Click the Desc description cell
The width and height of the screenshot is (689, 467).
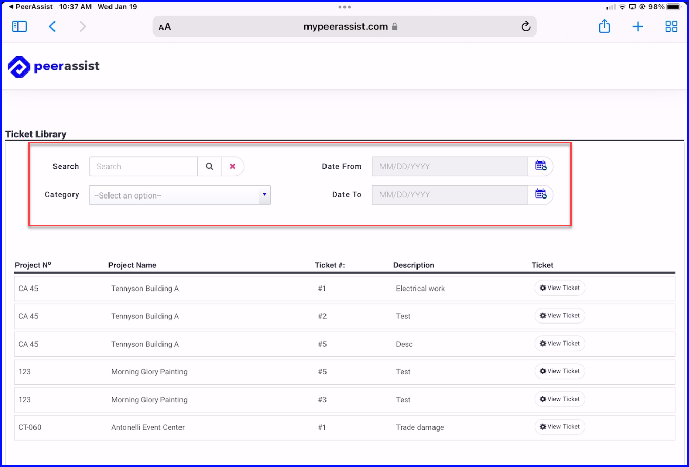(404, 344)
